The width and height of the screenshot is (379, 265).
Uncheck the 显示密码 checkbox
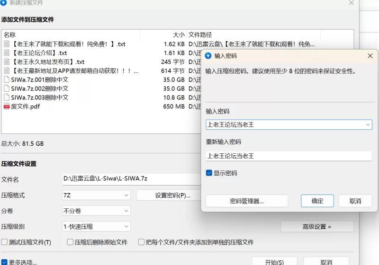[209, 173]
